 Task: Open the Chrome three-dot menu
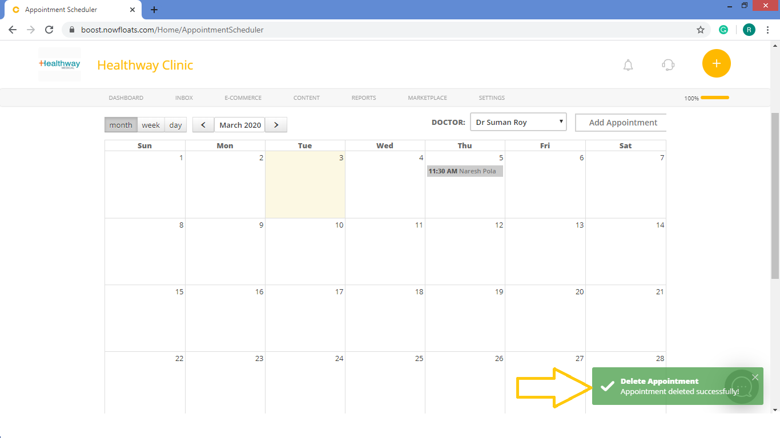[x=768, y=30]
